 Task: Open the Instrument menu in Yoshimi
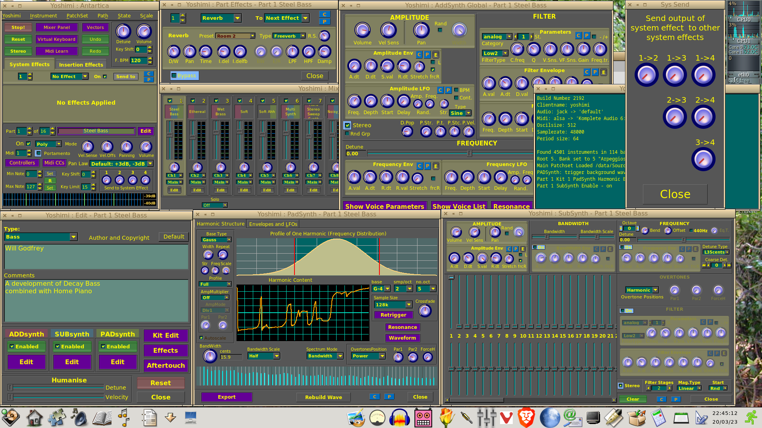pyautogui.click(x=43, y=16)
